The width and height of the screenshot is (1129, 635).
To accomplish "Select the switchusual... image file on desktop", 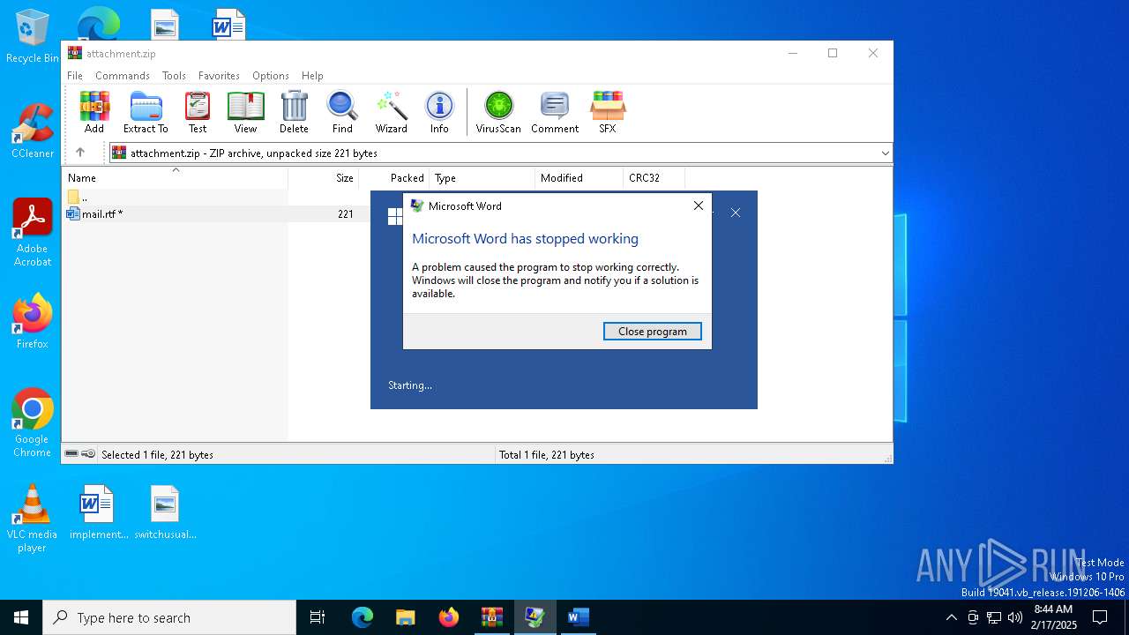I will tap(165, 512).
